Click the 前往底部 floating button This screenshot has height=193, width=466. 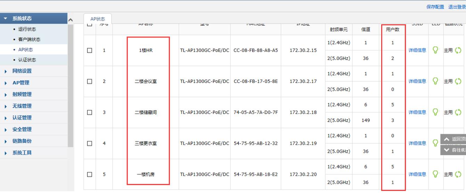(x=453, y=150)
